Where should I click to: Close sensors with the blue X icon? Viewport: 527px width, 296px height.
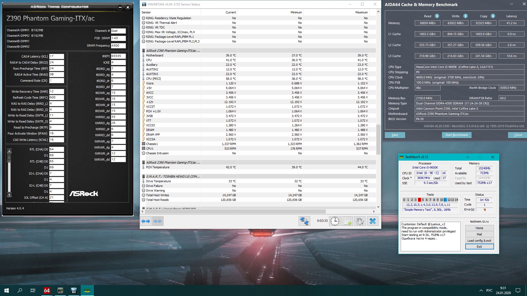pos(372,221)
